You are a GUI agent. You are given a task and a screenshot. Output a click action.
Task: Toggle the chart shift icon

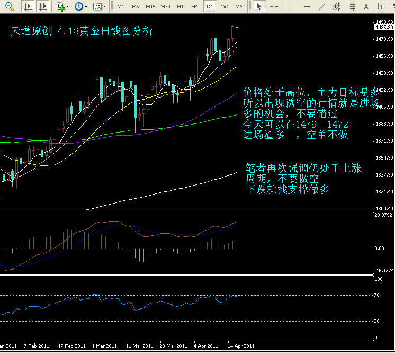tap(43, 6)
